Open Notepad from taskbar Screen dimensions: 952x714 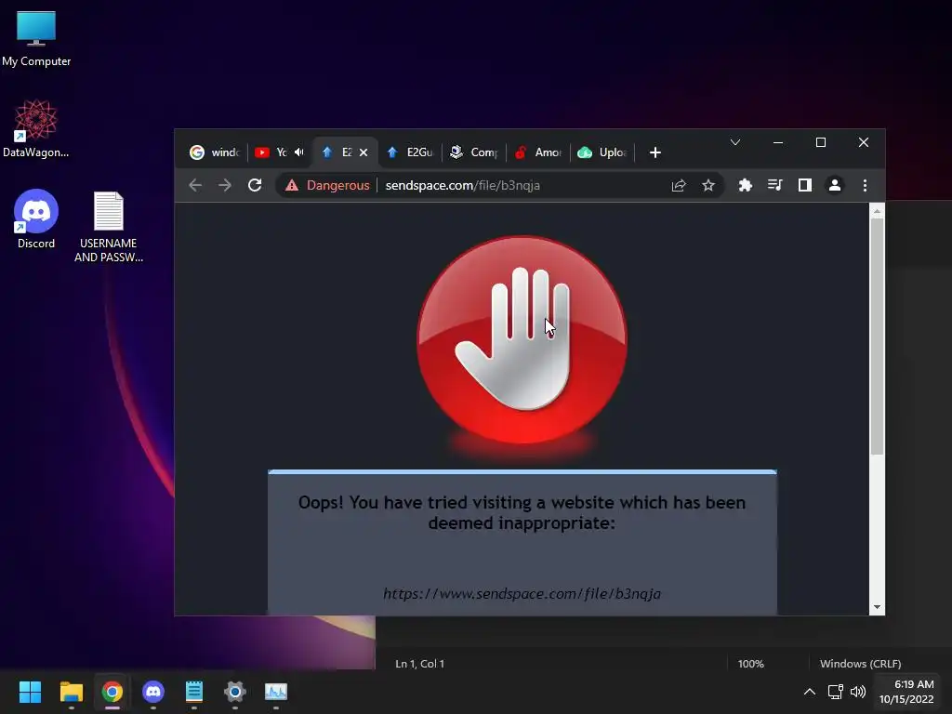[194, 692]
